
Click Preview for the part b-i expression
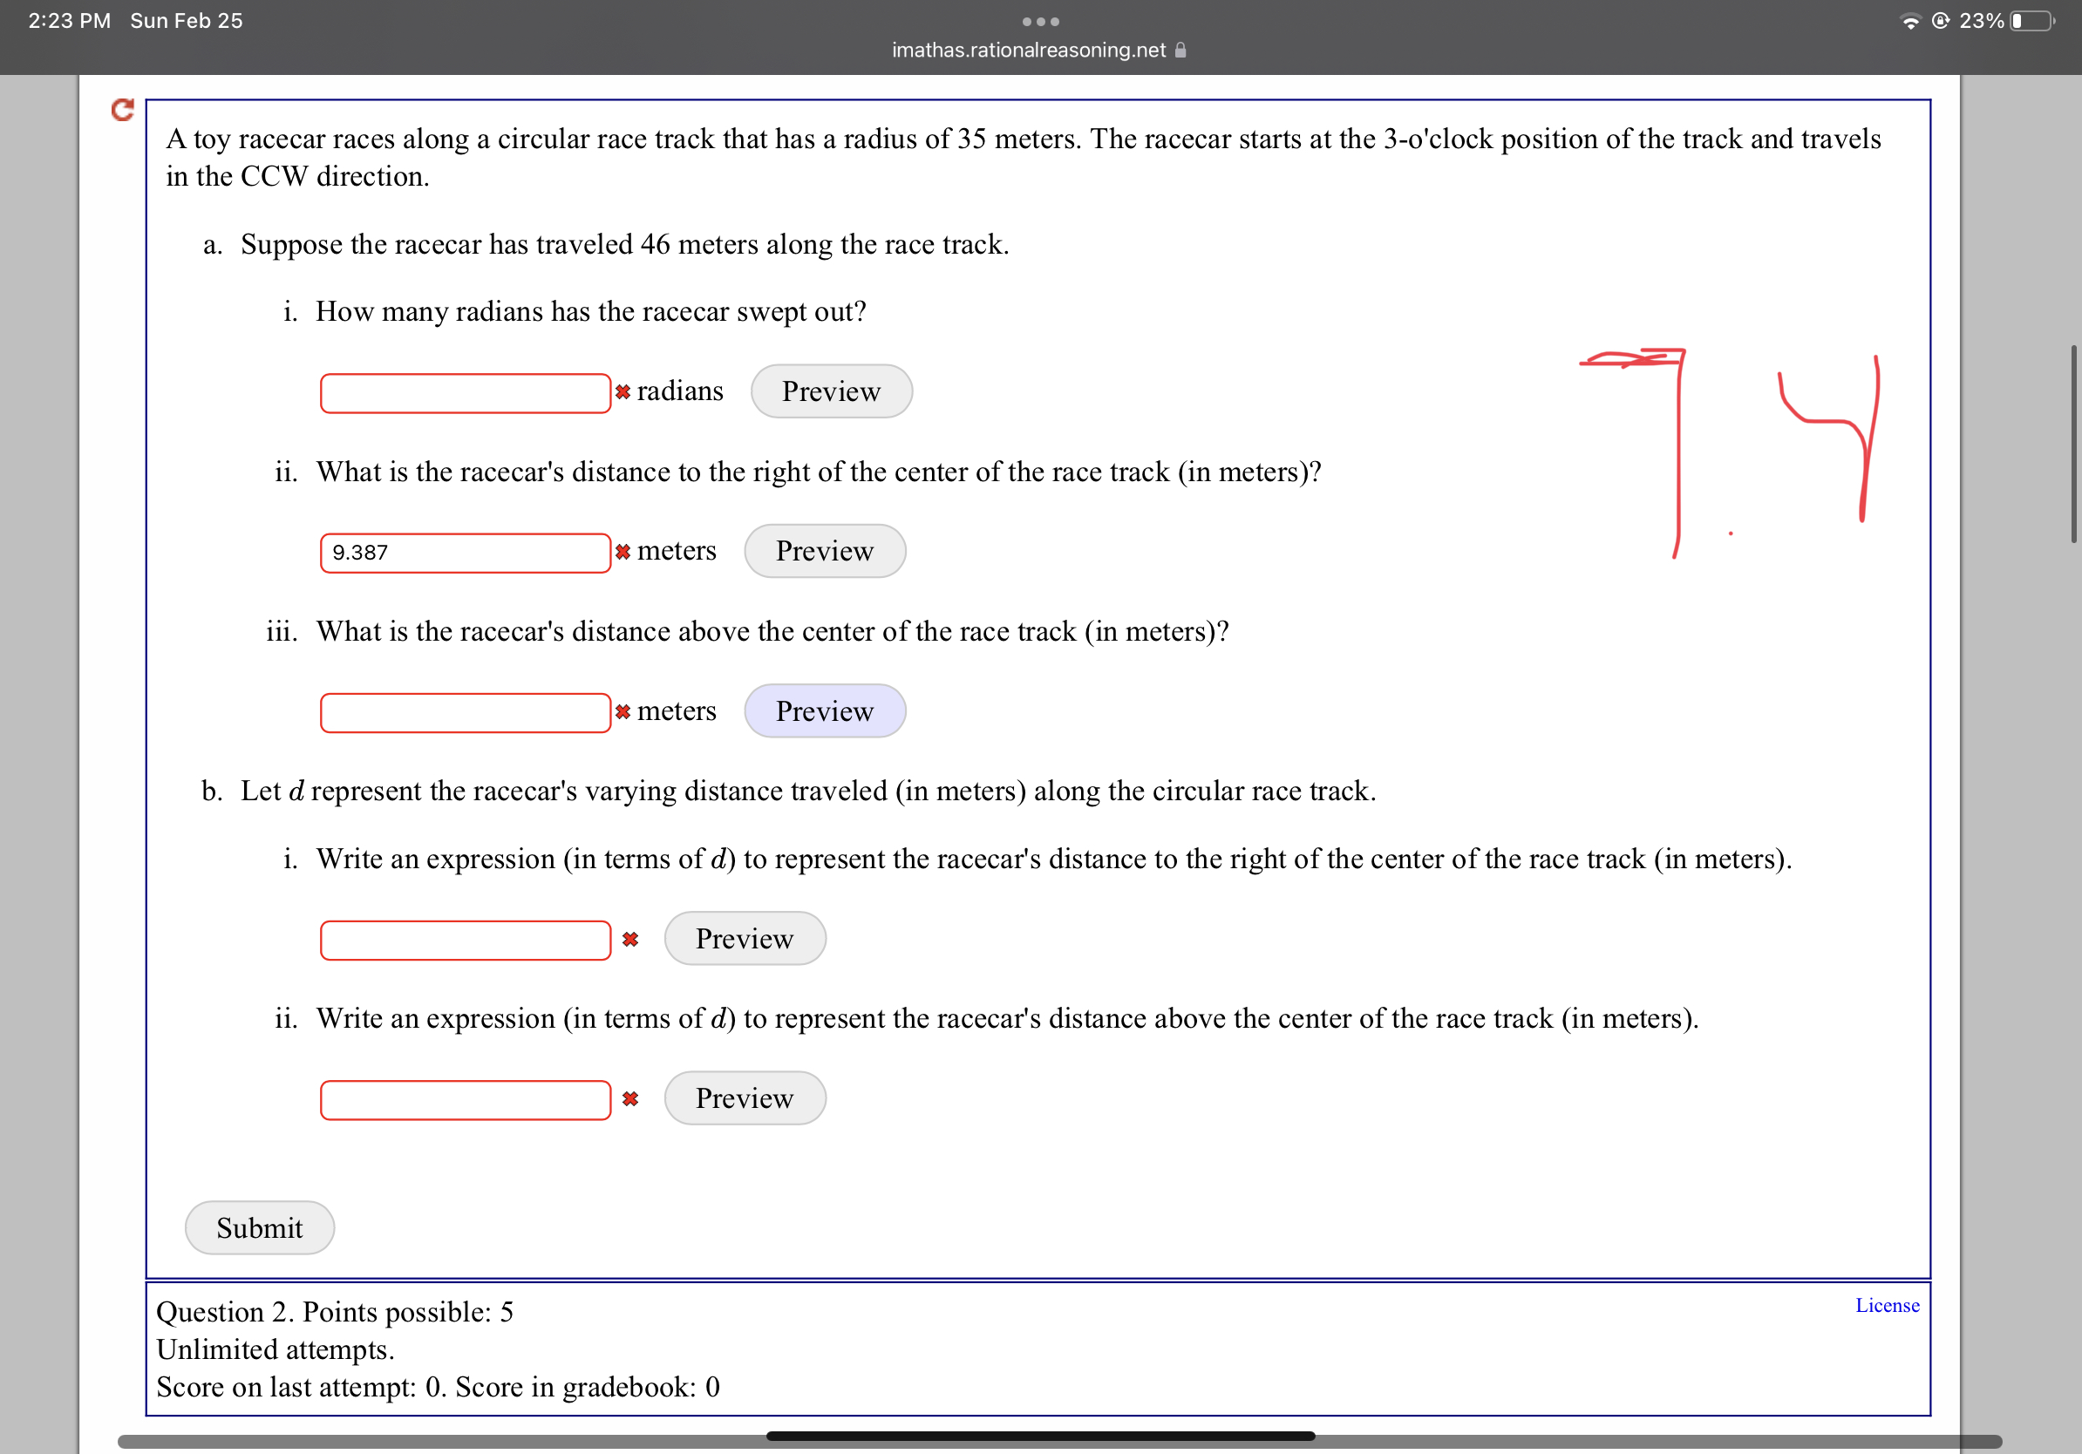coord(745,938)
